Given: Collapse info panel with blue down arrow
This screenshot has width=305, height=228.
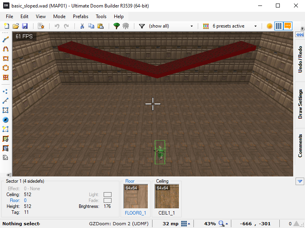Looking at the screenshot, I should pyautogui.click(x=300, y=182).
